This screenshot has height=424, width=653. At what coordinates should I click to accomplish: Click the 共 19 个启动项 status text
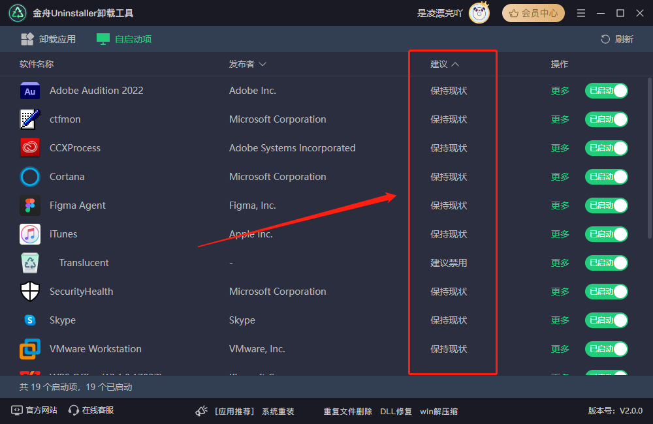click(x=76, y=387)
